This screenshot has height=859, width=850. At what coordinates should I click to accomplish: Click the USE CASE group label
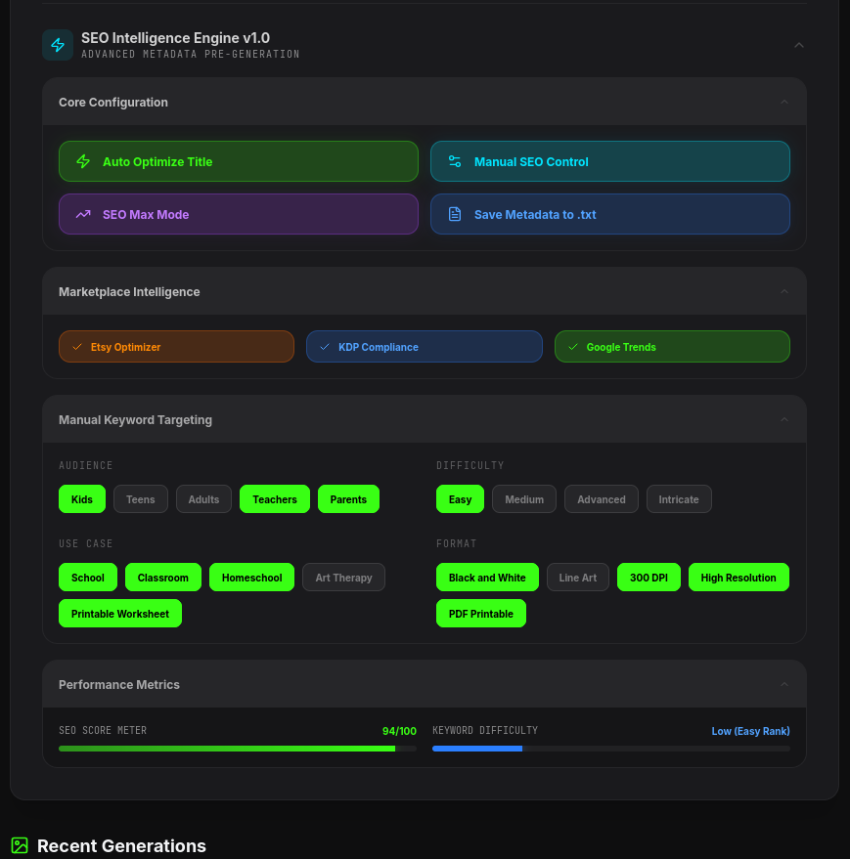[85, 543]
